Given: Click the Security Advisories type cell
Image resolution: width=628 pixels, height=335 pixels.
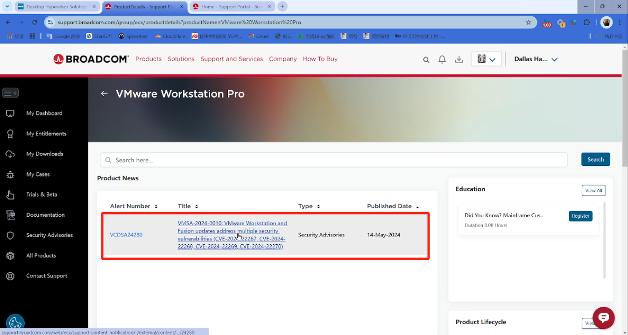Looking at the screenshot, I should pyautogui.click(x=321, y=235).
